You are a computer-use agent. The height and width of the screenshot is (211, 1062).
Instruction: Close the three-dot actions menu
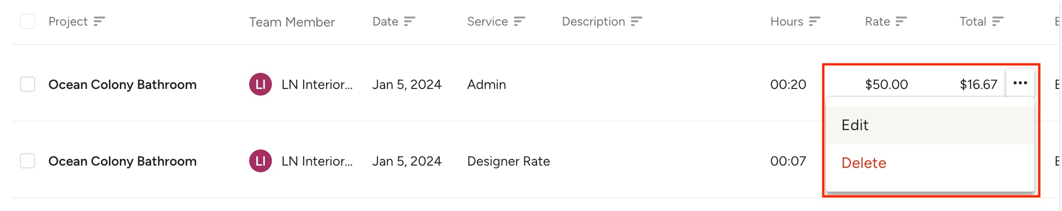coord(1020,83)
